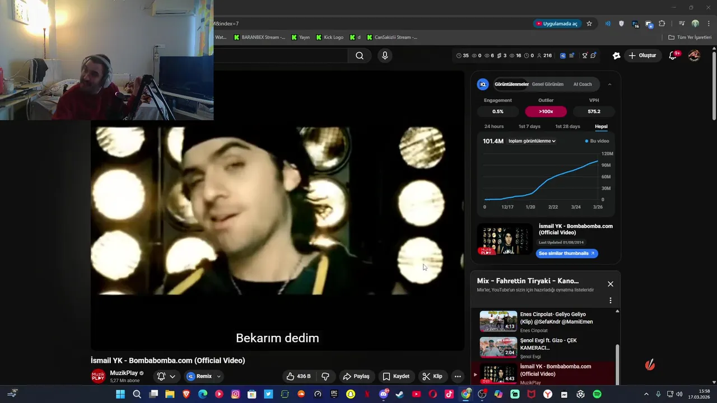Open the Chrome media controls icon
The height and width of the screenshot is (403, 717).
click(x=682, y=24)
